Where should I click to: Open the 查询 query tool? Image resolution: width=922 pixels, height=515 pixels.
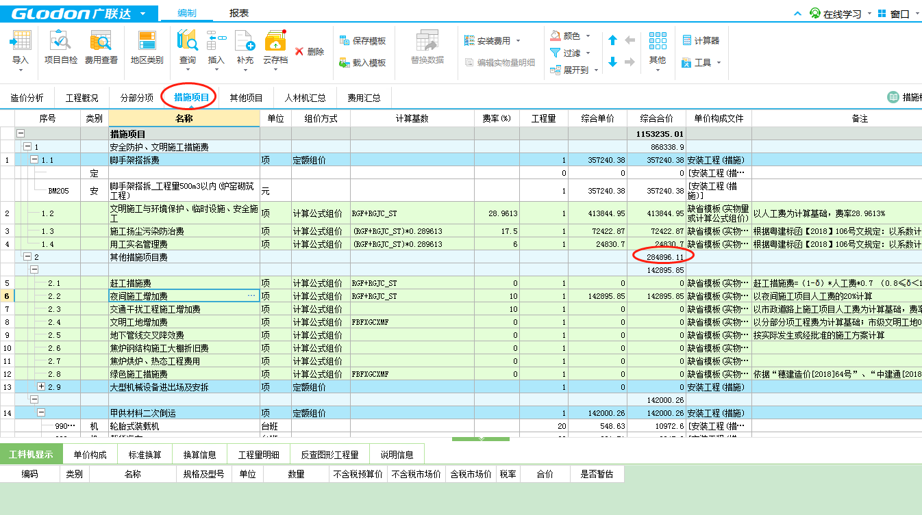pos(188,50)
